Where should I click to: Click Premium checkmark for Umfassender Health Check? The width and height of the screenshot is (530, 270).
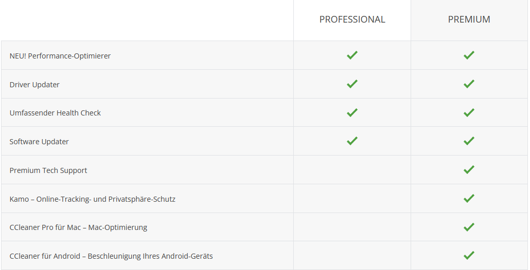[469, 112]
